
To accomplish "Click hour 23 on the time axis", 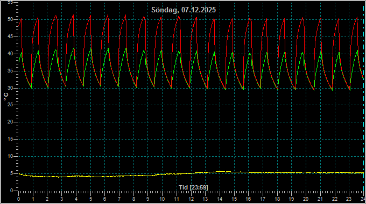I will tap(349, 199).
